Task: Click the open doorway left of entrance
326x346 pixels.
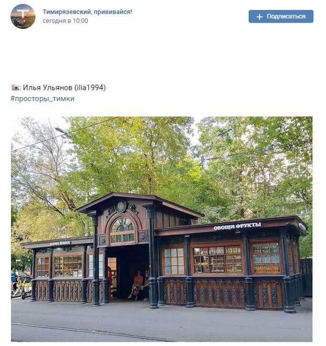Action: [x=113, y=277]
